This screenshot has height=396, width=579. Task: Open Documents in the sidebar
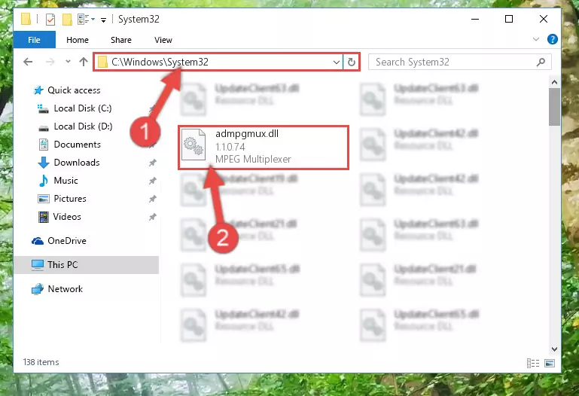(x=78, y=145)
